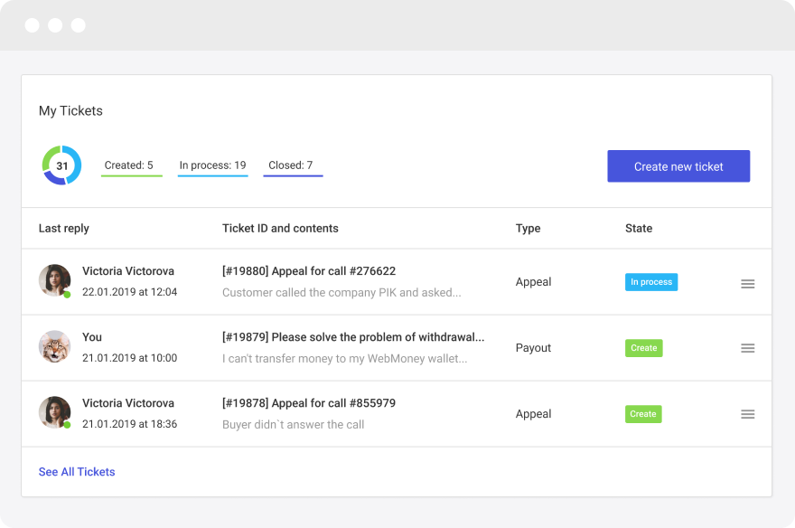
Task: Open the See All Tickets link
Action: pyautogui.click(x=77, y=472)
